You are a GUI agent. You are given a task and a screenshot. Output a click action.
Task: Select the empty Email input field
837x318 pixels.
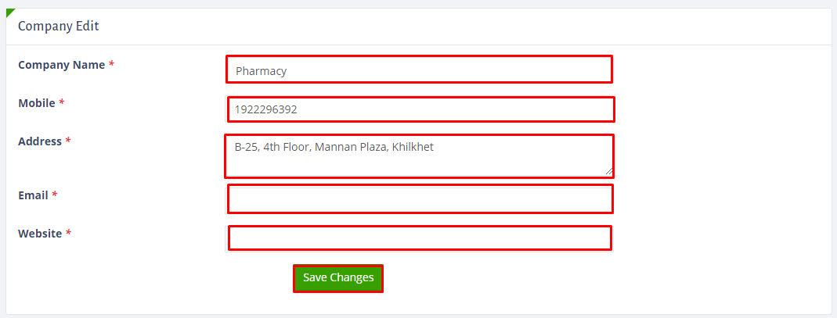click(420, 198)
